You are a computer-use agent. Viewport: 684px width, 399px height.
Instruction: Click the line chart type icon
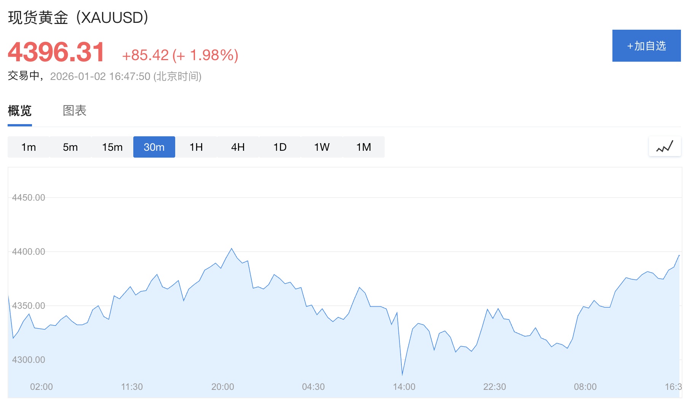click(665, 147)
